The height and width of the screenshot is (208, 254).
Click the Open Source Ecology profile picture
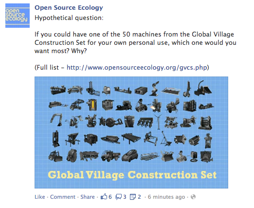18,16
